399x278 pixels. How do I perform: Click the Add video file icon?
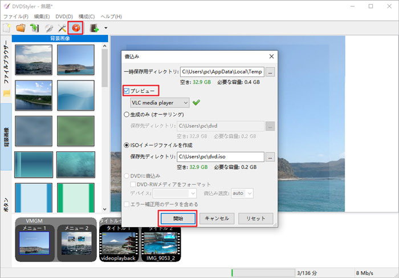point(94,27)
